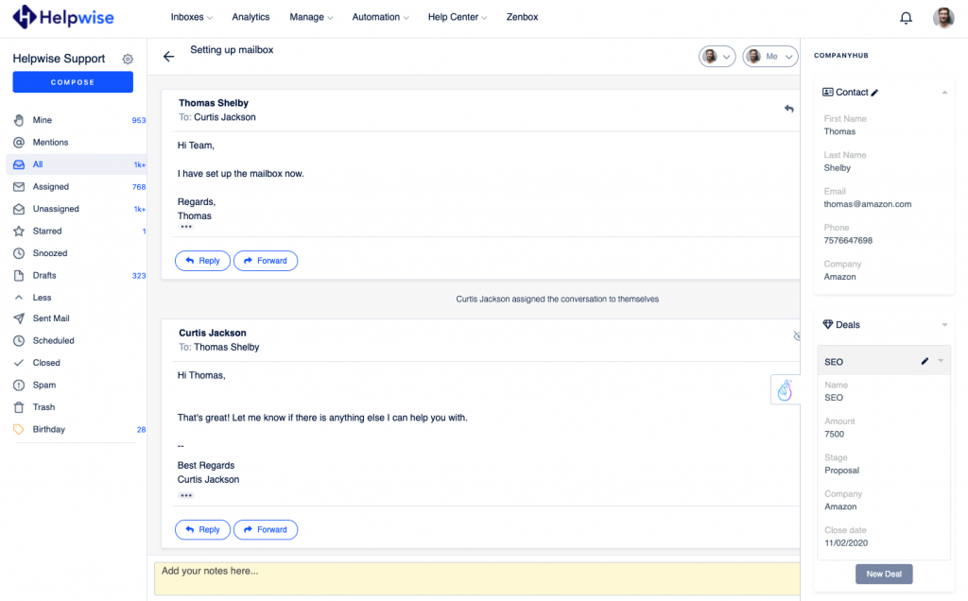This screenshot has width=968, height=601.
Task: Collapse the Contact panel
Action: coord(944,93)
